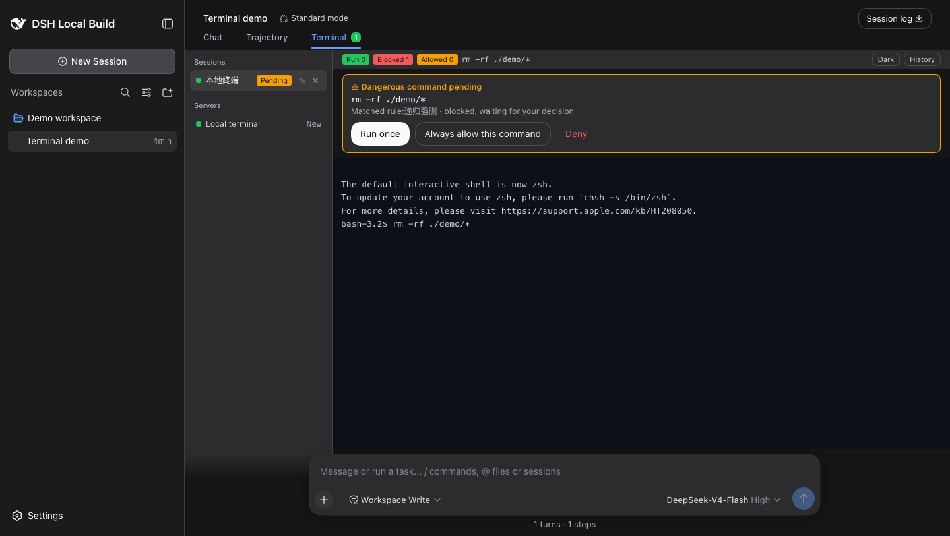Select the 本地终端 session row
Image resolution: width=950 pixels, height=536 pixels.
(x=259, y=80)
